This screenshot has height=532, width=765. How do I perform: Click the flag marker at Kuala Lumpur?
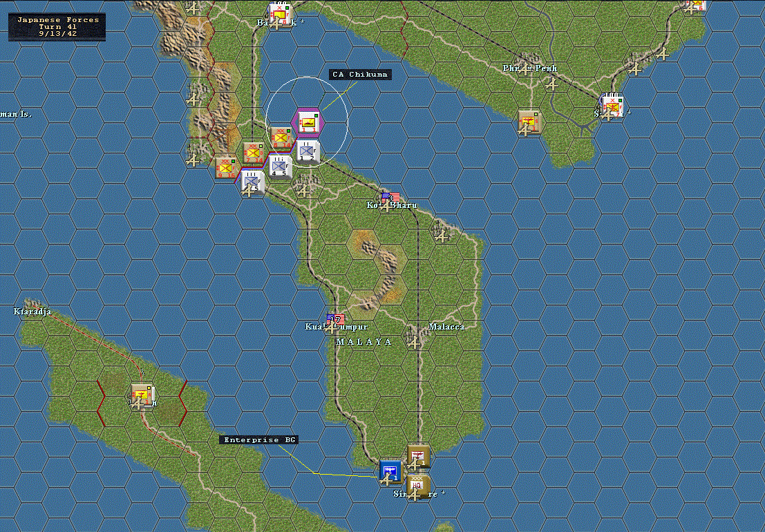coord(336,320)
